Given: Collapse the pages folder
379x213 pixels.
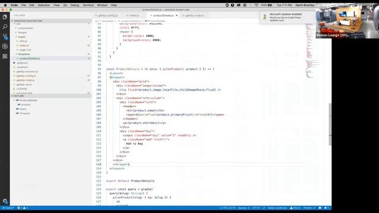Looking at the screenshot, I should point(21,37).
